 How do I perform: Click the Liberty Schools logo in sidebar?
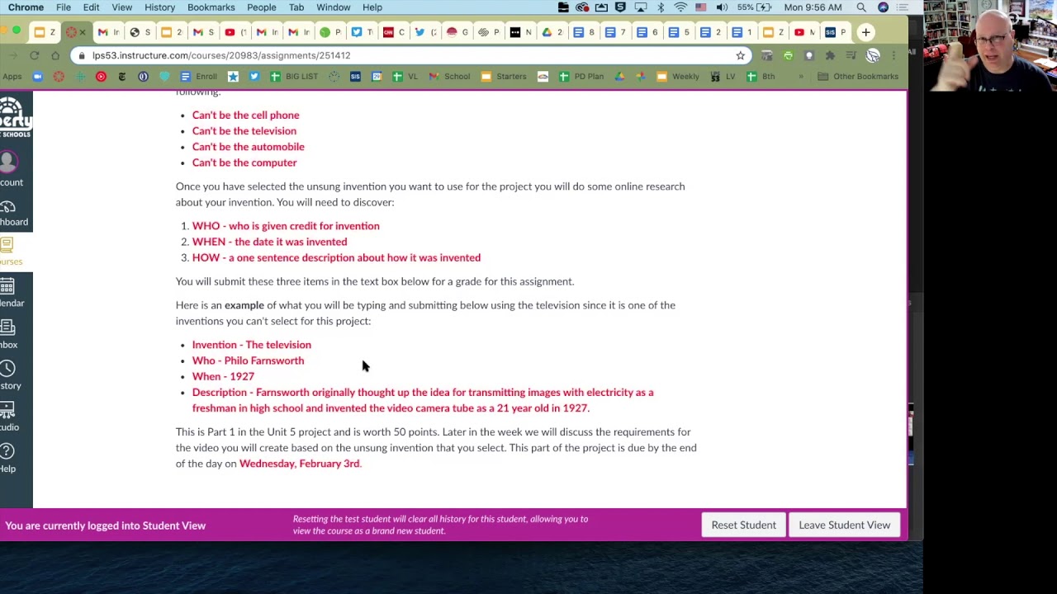pos(15,117)
